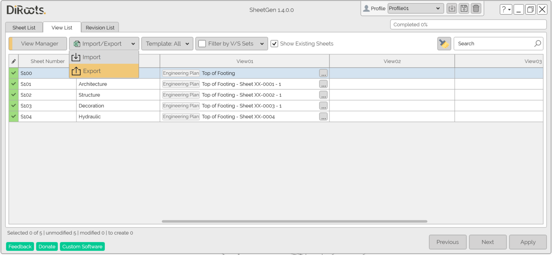
Task: Open the help question mark menu
Action: coord(506,10)
